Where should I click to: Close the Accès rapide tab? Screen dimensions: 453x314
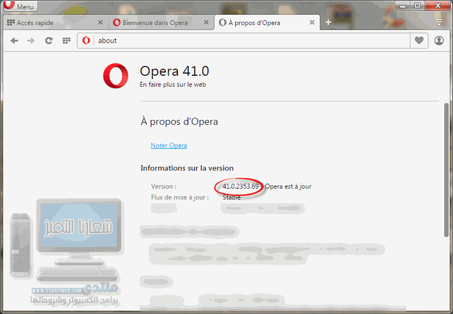100,22
